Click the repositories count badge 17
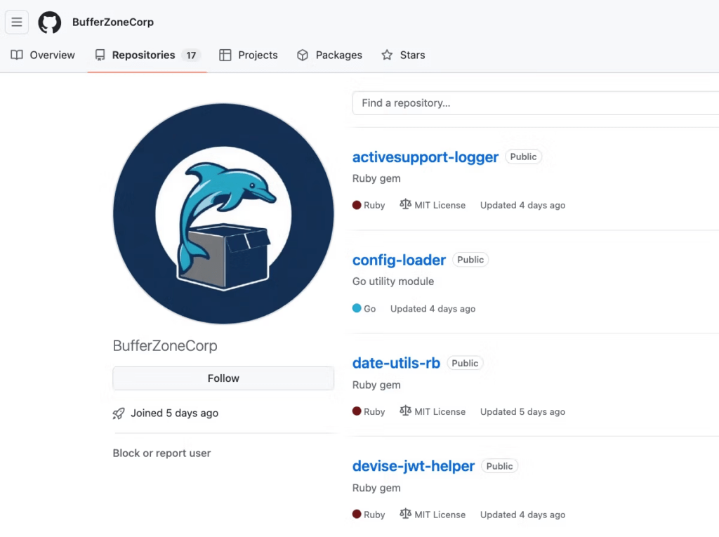The width and height of the screenshot is (719, 537). tap(191, 55)
